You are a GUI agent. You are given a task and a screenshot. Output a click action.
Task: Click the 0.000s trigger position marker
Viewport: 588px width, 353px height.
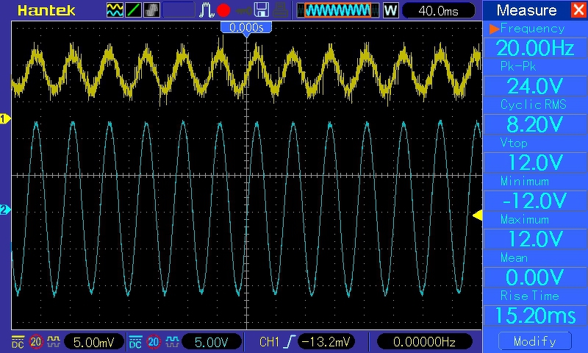(x=246, y=28)
